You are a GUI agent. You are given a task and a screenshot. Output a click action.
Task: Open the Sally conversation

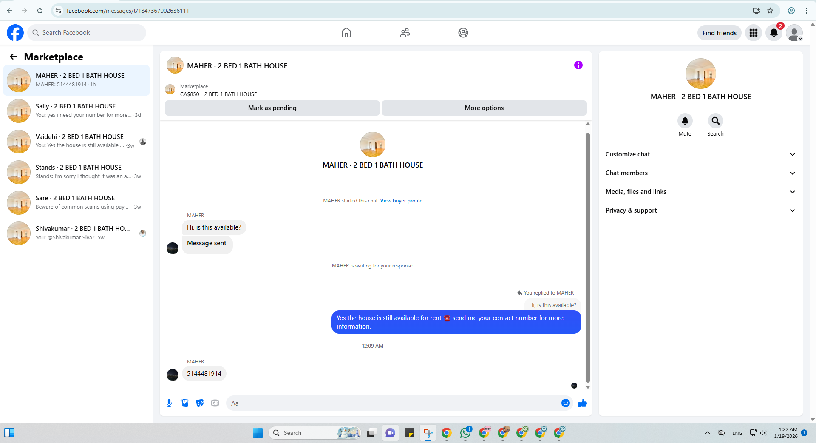point(76,111)
